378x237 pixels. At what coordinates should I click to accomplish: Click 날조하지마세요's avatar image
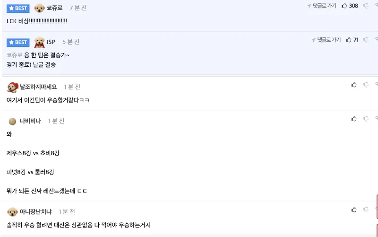pyautogui.click(x=12, y=87)
